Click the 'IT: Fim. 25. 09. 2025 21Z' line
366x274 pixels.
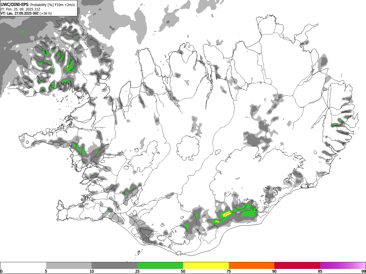[x=21, y=9]
